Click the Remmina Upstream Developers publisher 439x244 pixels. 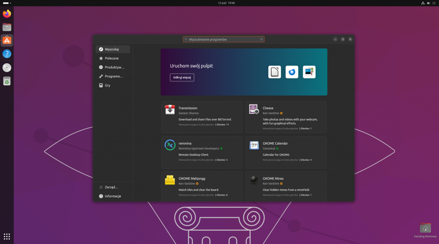tap(199, 149)
